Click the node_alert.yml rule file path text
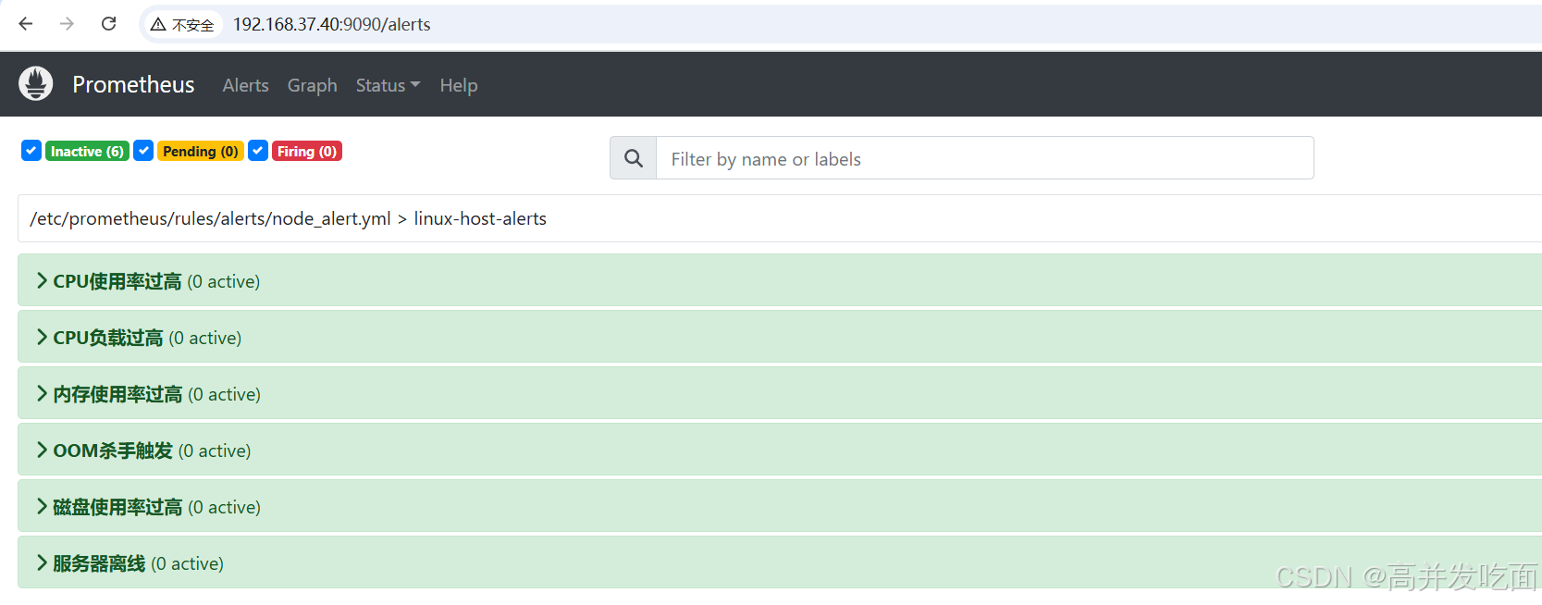Image resolution: width=1542 pixels, height=605 pixels. tap(211, 219)
